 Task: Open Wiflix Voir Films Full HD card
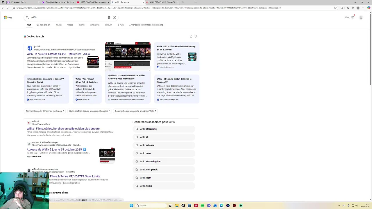click(x=87, y=89)
